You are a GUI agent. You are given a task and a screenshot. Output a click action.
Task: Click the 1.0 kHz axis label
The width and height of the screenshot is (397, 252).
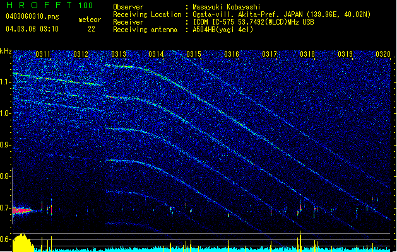click(6, 113)
